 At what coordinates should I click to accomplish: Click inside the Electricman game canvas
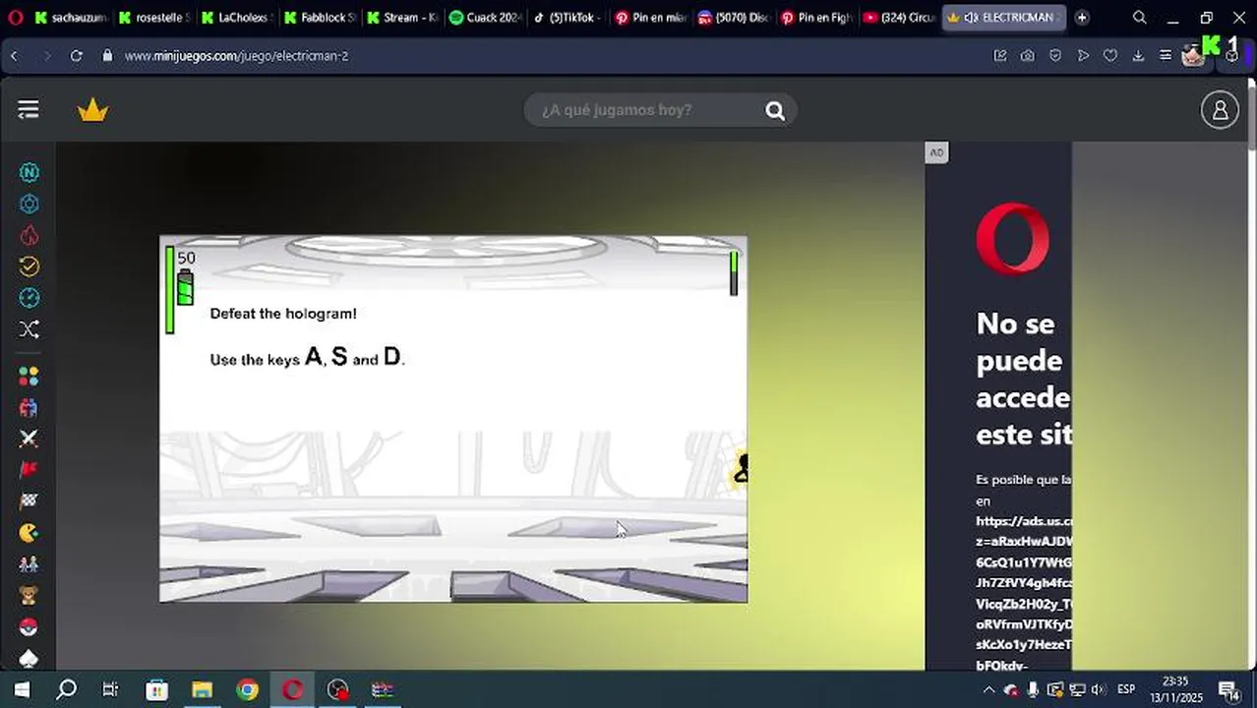tap(453, 419)
